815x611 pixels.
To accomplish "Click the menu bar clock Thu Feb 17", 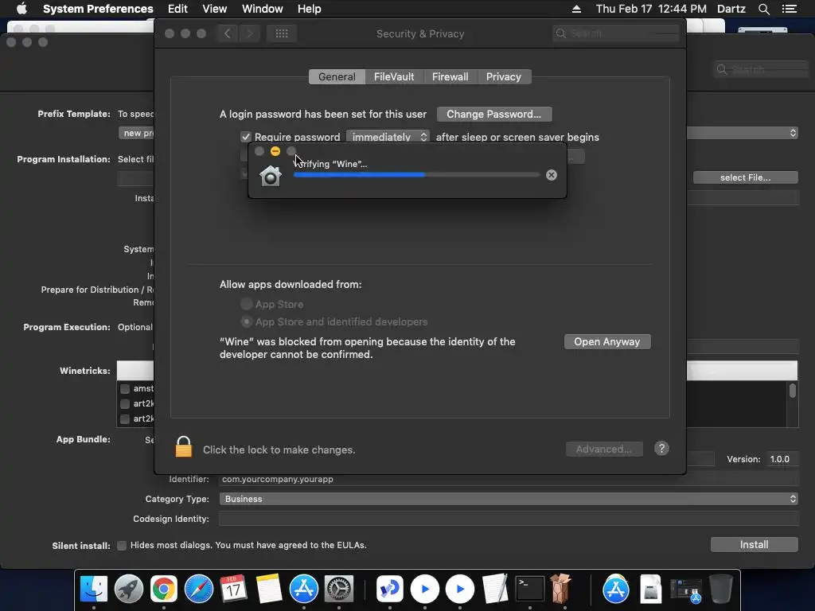I will (x=651, y=9).
